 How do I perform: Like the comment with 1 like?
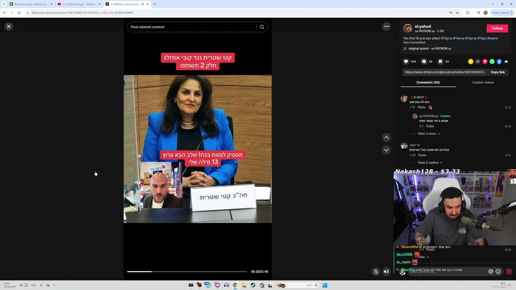(x=506, y=155)
